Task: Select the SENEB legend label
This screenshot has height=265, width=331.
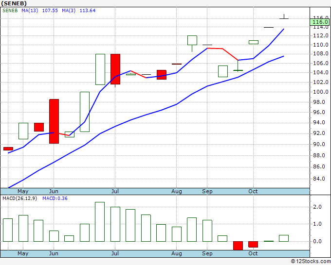Action: (10, 11)
